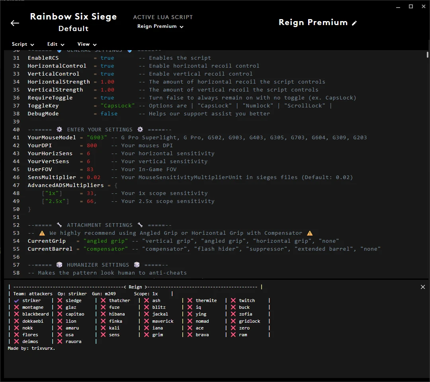Open the Edit menu

click(55, 44)
